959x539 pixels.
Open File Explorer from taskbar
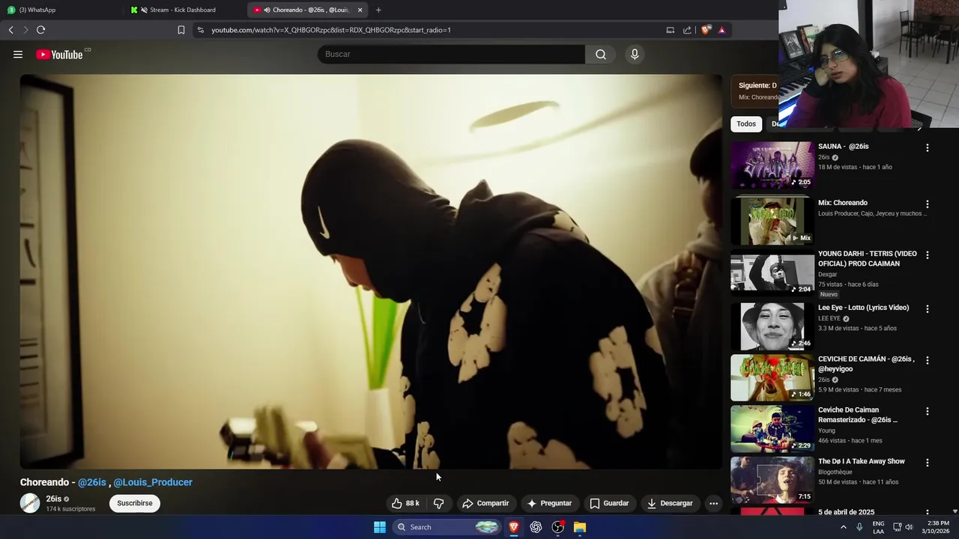tap(580, 527)
